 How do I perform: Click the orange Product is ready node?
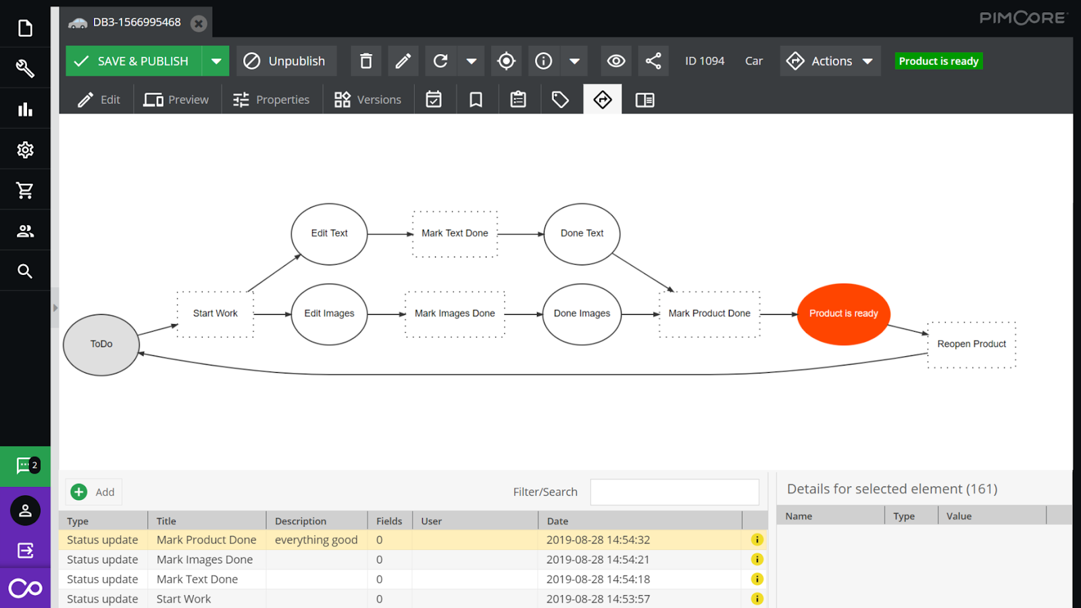click(x=843, y=313)
